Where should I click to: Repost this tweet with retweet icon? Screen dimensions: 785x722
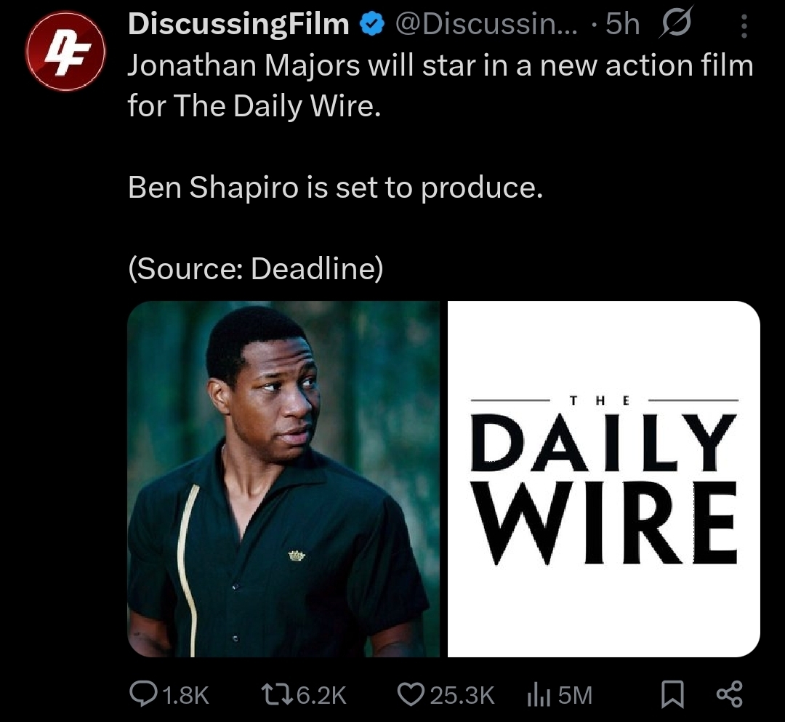pyautogui.click(x=277, y=694)
